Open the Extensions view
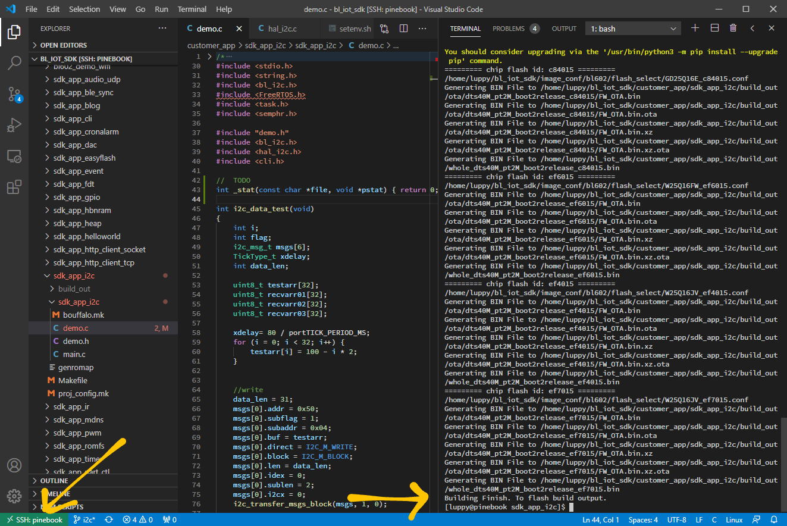The width and height of the screenshot is (787, 526). coord(14,187)
